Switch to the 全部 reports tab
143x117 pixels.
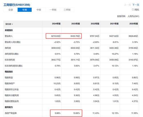pos(11,10)
